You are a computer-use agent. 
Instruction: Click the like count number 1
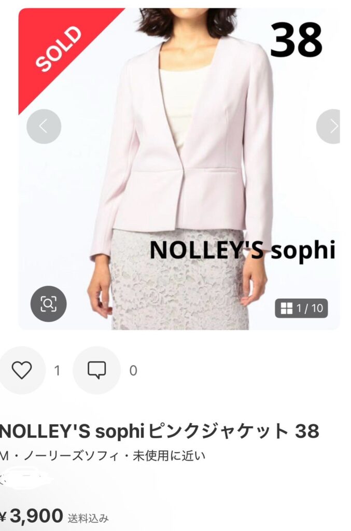(x=57, y=370)
